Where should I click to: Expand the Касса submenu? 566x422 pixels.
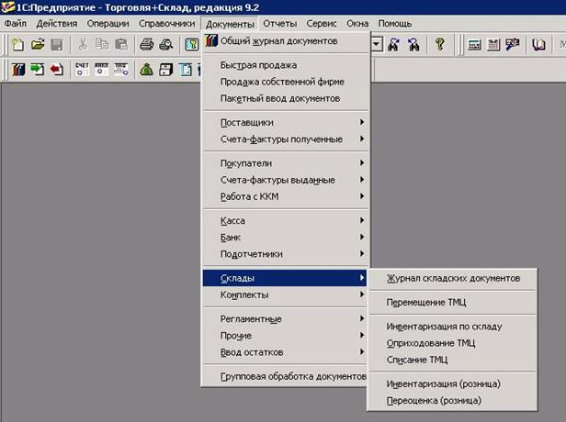(232, 221)
